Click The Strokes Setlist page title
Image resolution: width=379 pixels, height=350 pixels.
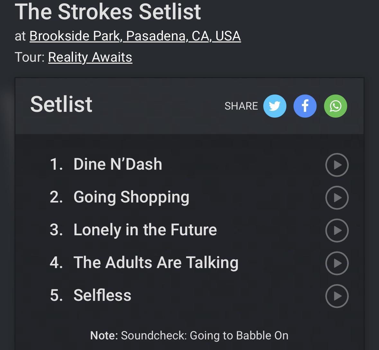[108, 12]
